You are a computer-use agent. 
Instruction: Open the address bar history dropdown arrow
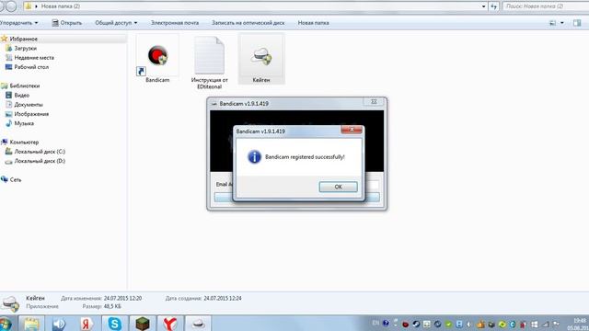[483, 6]
